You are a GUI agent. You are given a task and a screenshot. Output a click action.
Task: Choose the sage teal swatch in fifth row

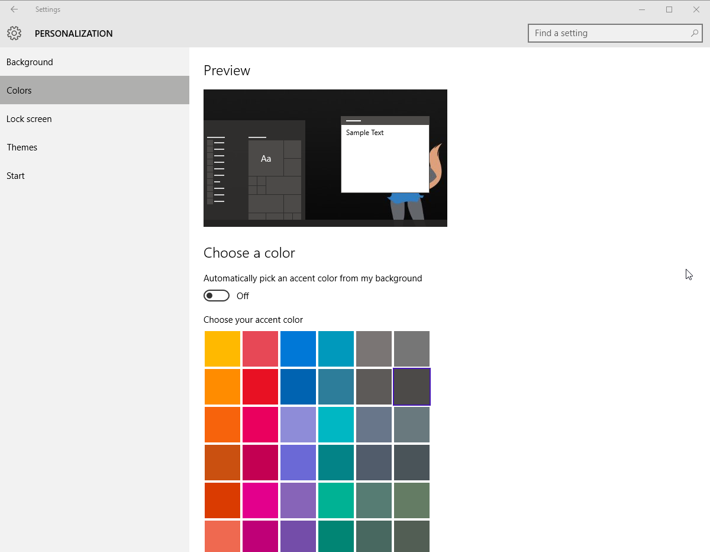374,500
